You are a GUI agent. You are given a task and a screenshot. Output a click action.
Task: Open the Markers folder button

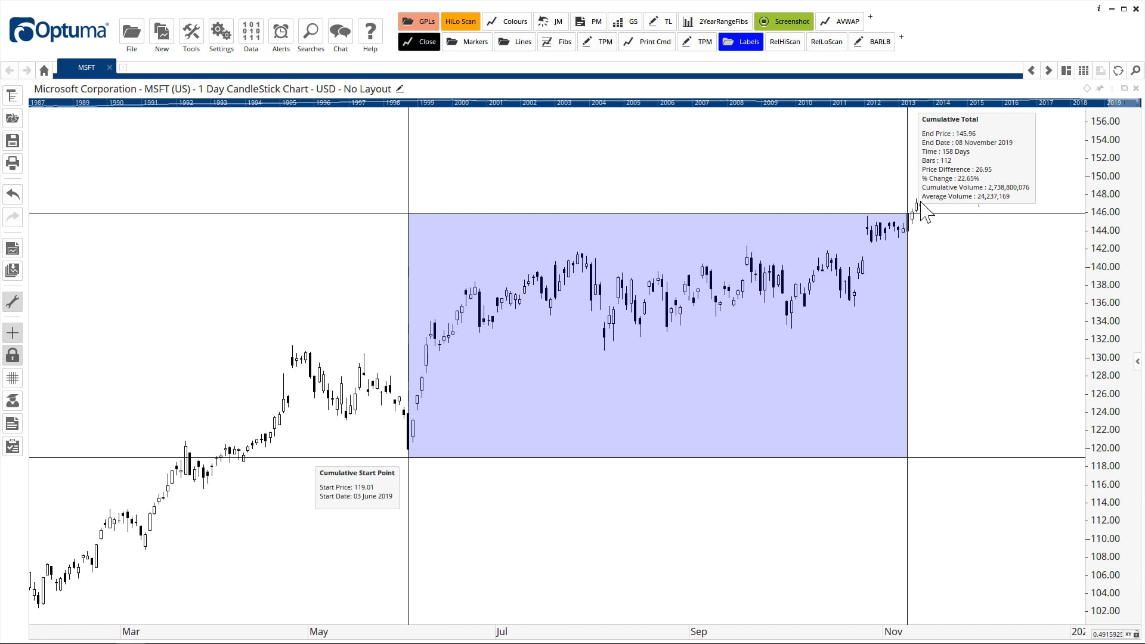tap(467, 42)
